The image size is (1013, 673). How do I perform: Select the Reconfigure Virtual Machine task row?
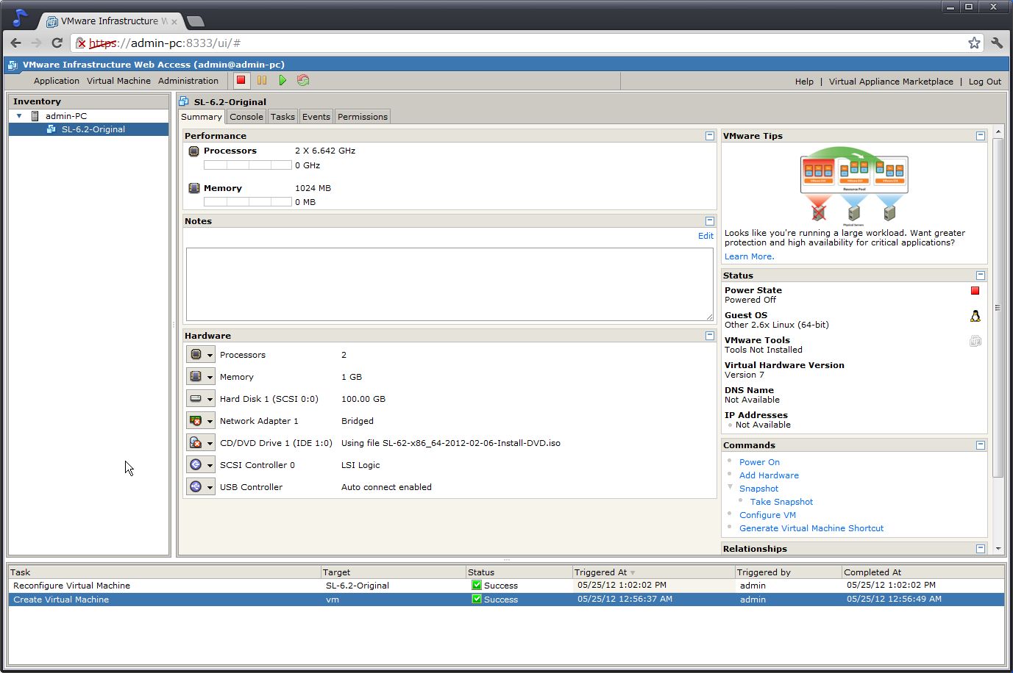(506, 586)
